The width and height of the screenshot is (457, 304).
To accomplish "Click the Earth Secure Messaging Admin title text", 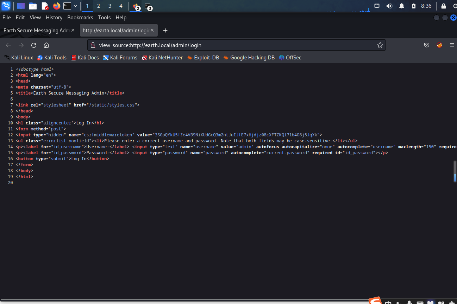I will click(69, 93).
